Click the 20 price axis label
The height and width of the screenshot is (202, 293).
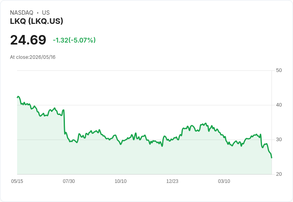[x=279, y=174]
